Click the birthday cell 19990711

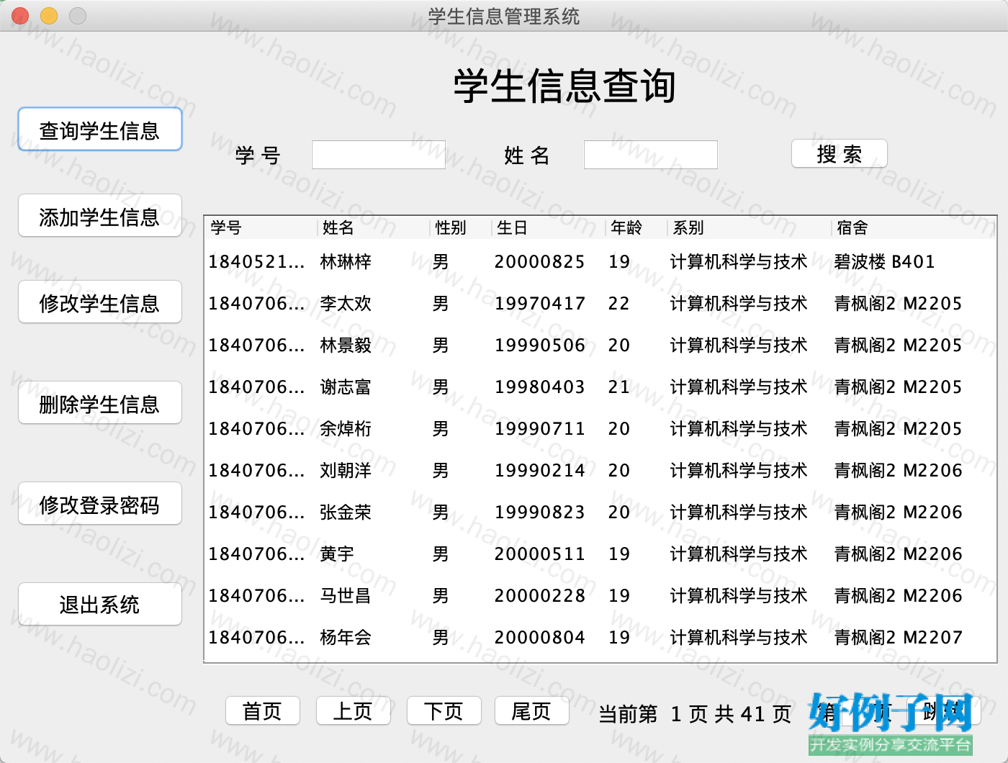(x=539, y=429)
